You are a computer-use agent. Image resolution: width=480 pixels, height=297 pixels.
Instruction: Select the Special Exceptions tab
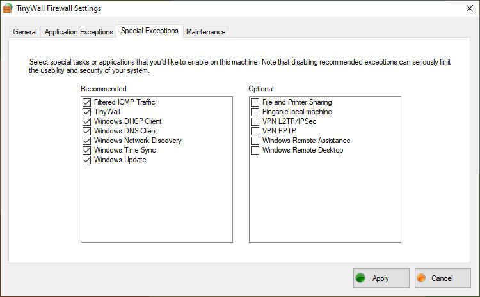pos(150,31)
